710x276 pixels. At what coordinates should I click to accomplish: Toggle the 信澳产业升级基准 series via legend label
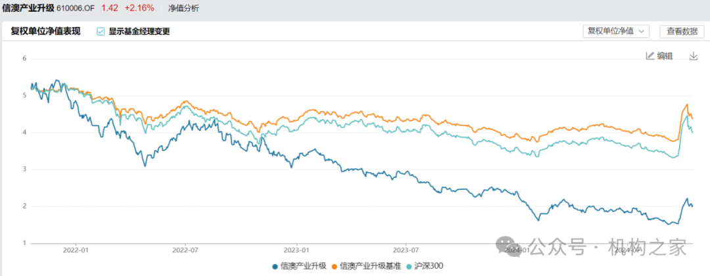(x=370, y=266)
